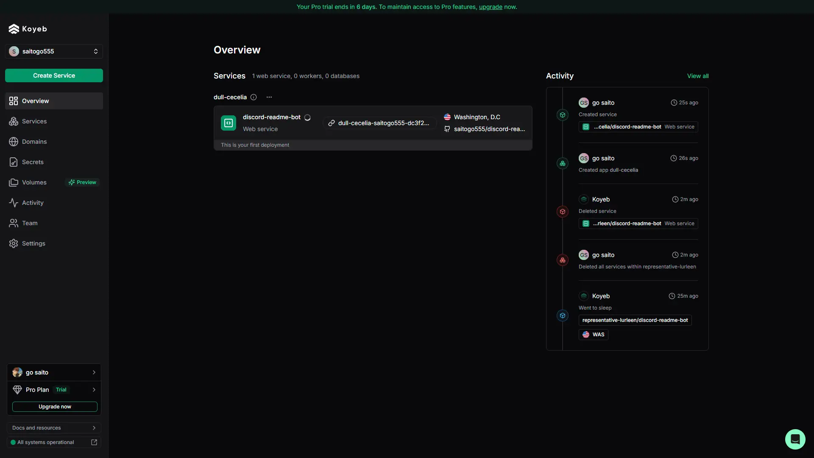Click the upgrade link in trial banner
Viewport: 814px width, 458px height.
click(491, 7)
